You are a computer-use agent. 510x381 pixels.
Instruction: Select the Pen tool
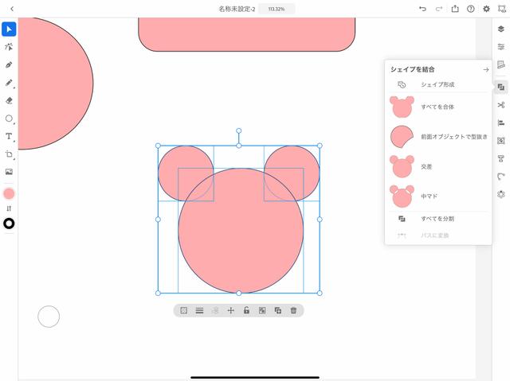point(9,64)
